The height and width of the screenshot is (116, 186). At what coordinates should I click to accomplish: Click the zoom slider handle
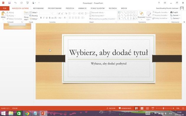164,108
